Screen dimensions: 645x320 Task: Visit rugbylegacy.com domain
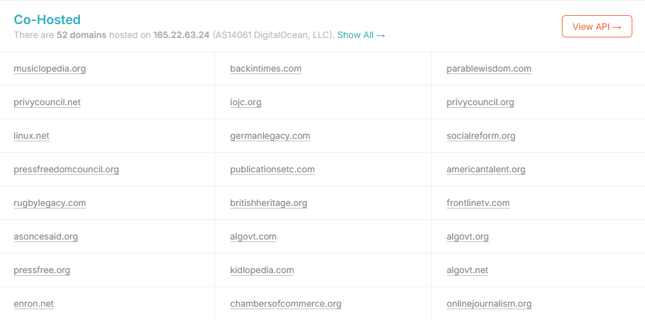point(50,203)
